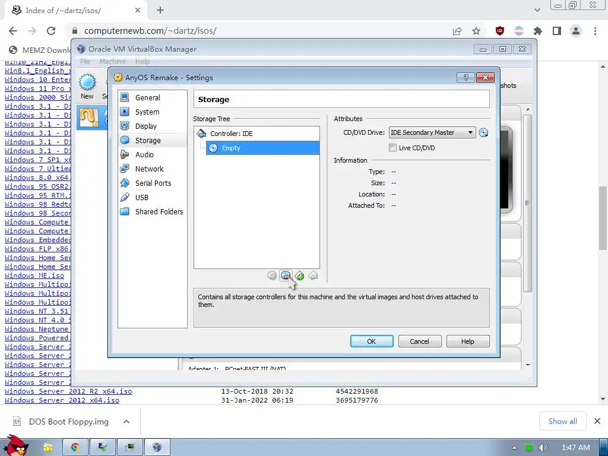This screenshot has height=456, width=608.
Task: Open Windows Server 2012 R2 x64.iso link
Action: 68,391
